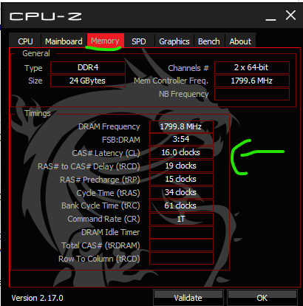The height and width of the screenshot is (306, 303).
Task: Click the OK button
Action: point(262,298)
